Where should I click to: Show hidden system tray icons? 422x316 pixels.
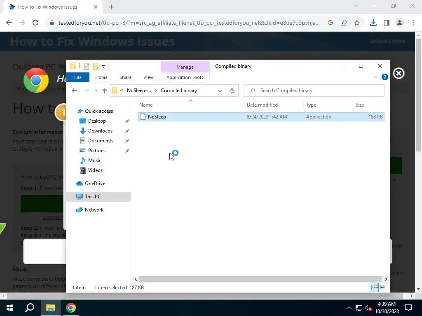tap(349, 308)
